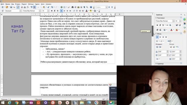Open Styles and Formatting icon left of style box
Viewport: 187px width, 105px height.
click(3, 11)
